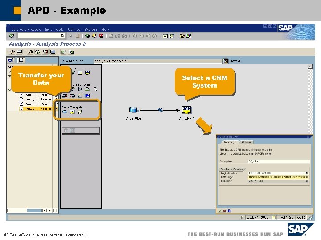Select the third Data Targets icon in the palette

pos(80,112)
